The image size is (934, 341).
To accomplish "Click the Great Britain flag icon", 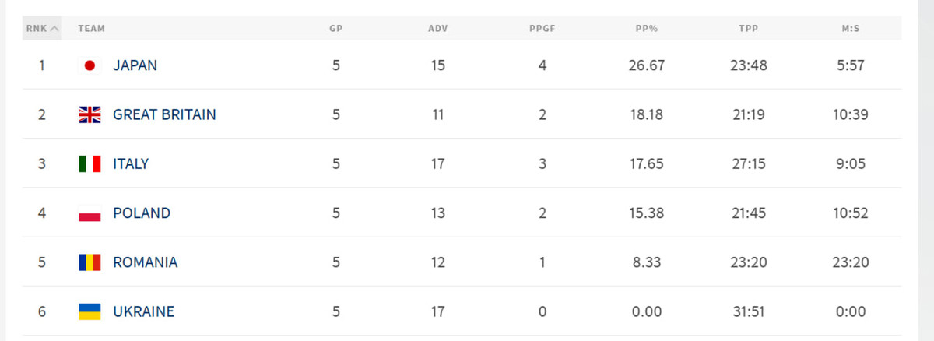I will pyautogui.click(x=90, y=114).
